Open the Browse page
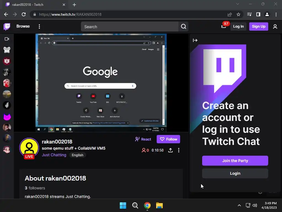The width and height of the screenshot is (282, 212). point(23,26)
